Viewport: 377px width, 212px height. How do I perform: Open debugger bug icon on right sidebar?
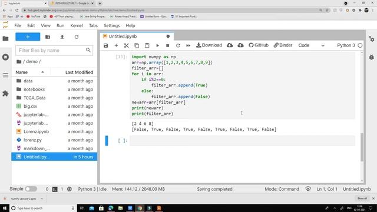point(372,57)
